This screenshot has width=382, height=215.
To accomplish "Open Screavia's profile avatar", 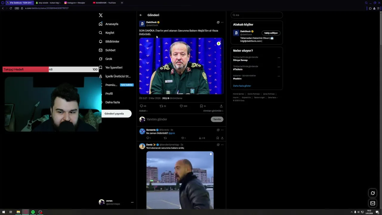I will pos(142,131).
